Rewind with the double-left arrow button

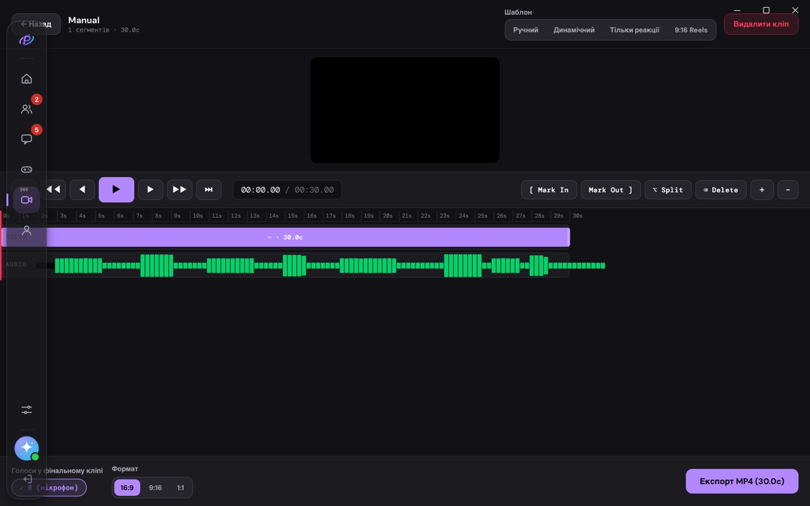click(53, 190)
